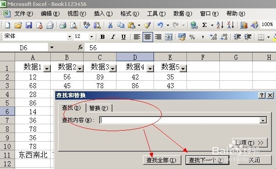The height and width of the screenshot is (169, 276).
Task: Open the Chart Wizard icon
Action: coord(244,25)
